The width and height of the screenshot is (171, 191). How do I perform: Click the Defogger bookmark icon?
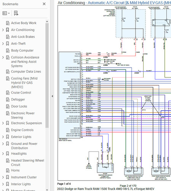pos(8,100)
